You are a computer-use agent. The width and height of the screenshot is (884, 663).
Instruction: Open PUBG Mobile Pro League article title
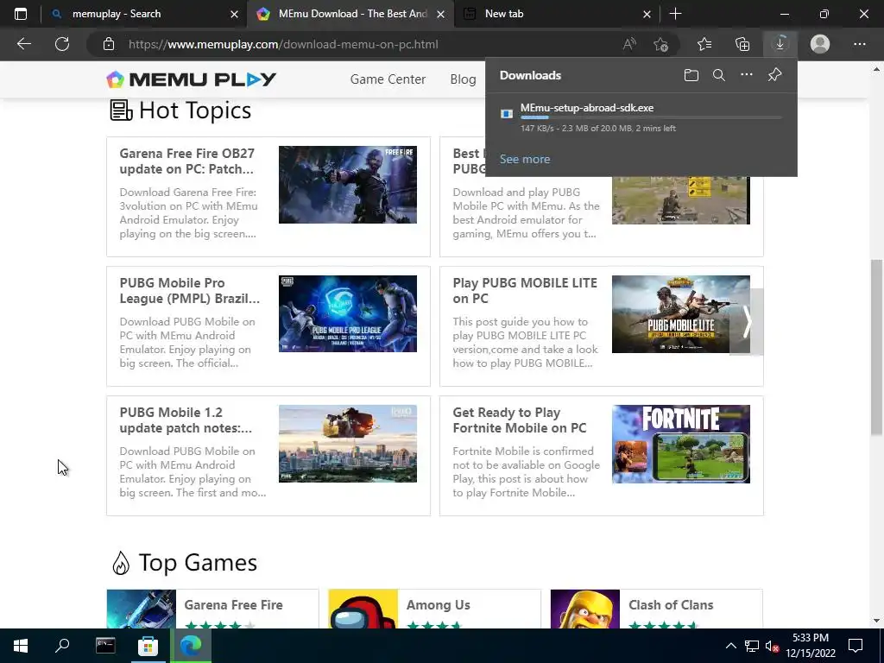tap(189, 291)
